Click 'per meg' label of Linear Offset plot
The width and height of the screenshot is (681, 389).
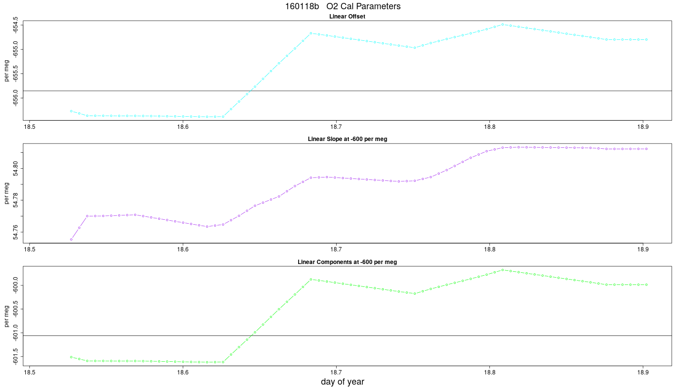(x=7, y=71)
